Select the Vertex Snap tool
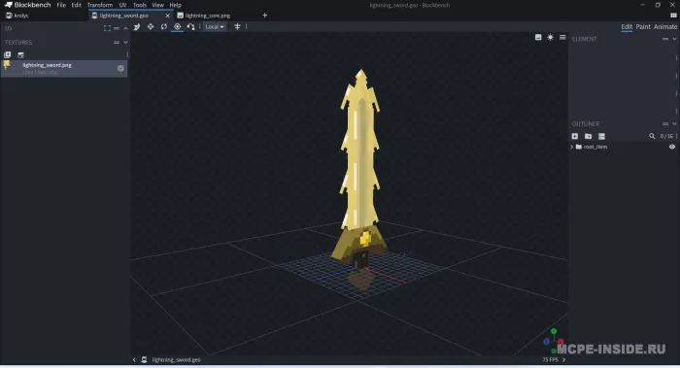This screenshot has width=680, height=368. click(x=190, y=27)
